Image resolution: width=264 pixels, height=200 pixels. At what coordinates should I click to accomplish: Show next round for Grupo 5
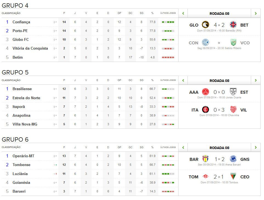(x=256, y=80)
